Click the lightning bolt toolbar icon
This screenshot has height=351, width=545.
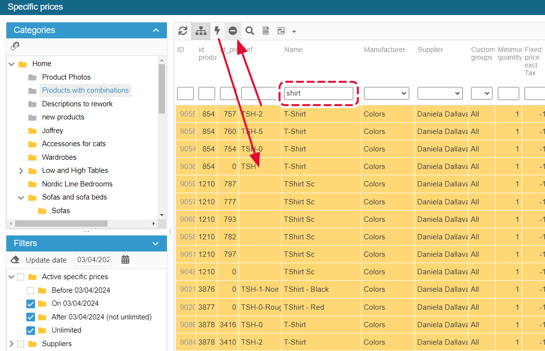pos(217,31)
